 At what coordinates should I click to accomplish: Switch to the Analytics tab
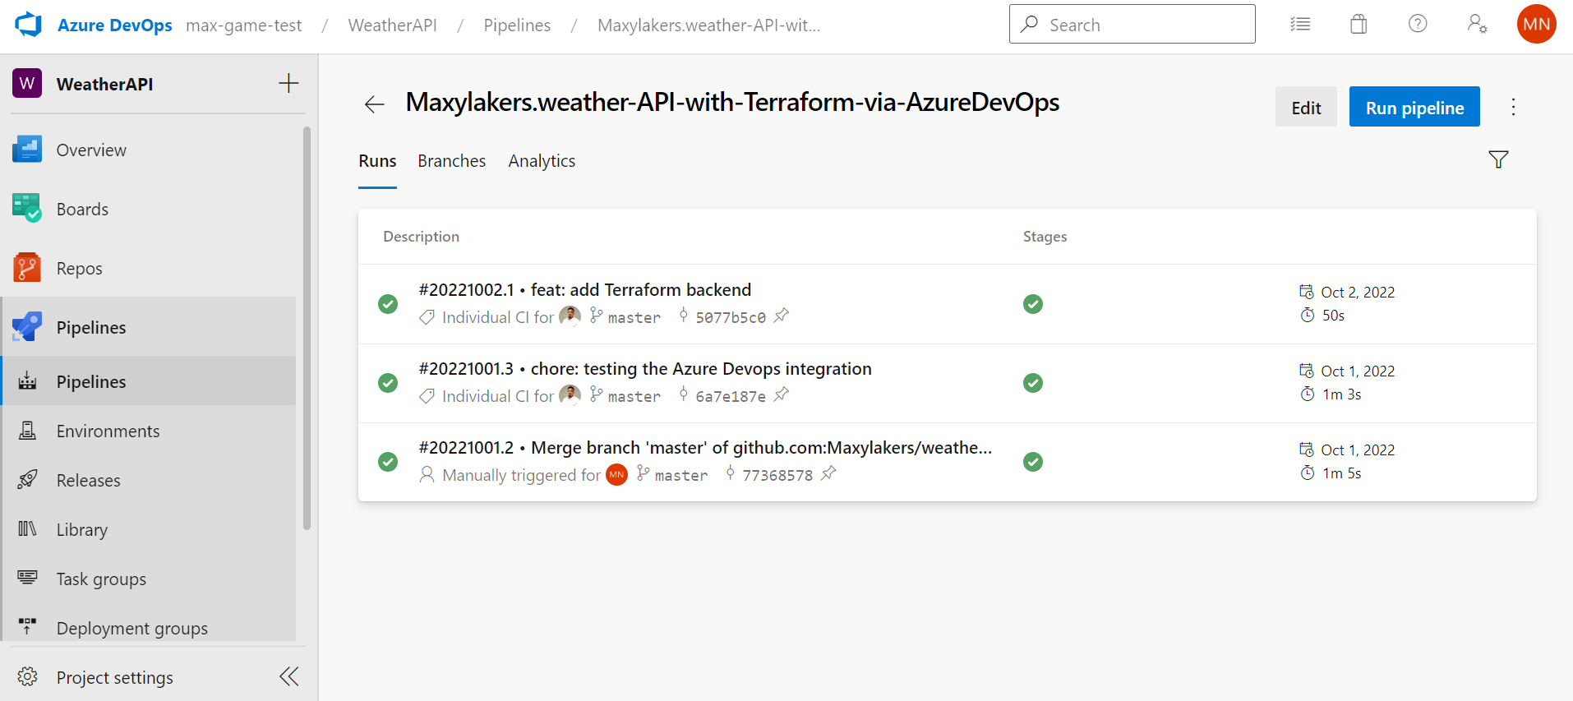tap(542, 161)
